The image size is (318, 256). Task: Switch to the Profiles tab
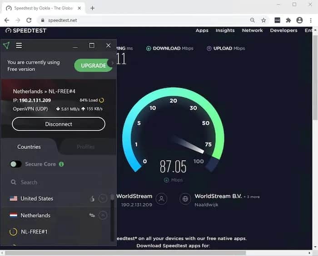[85, 147]
